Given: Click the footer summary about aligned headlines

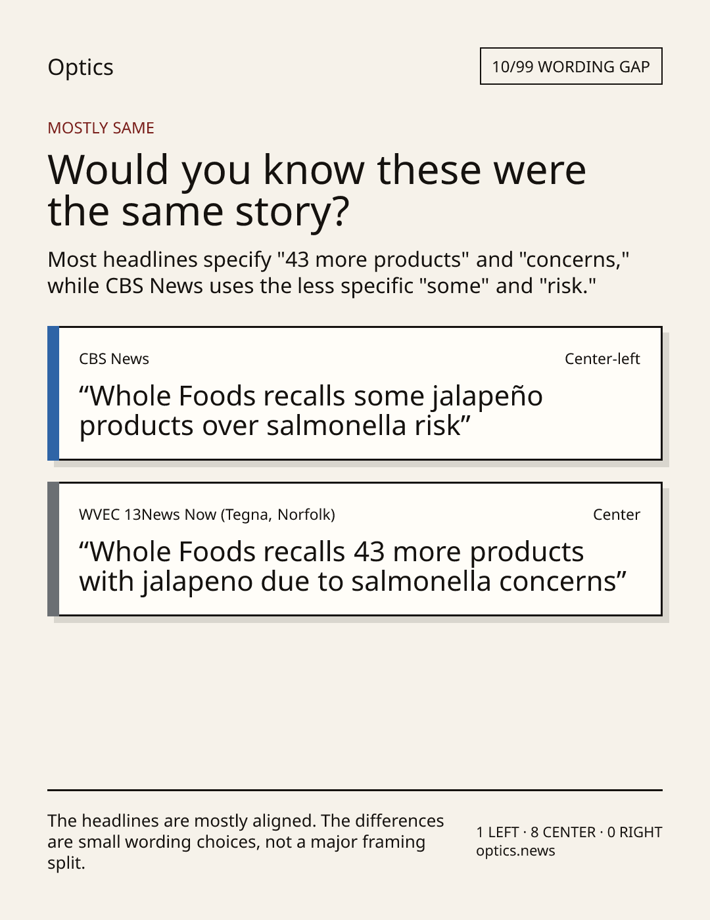Looking at the screenshot, I should tap(246, 842).
